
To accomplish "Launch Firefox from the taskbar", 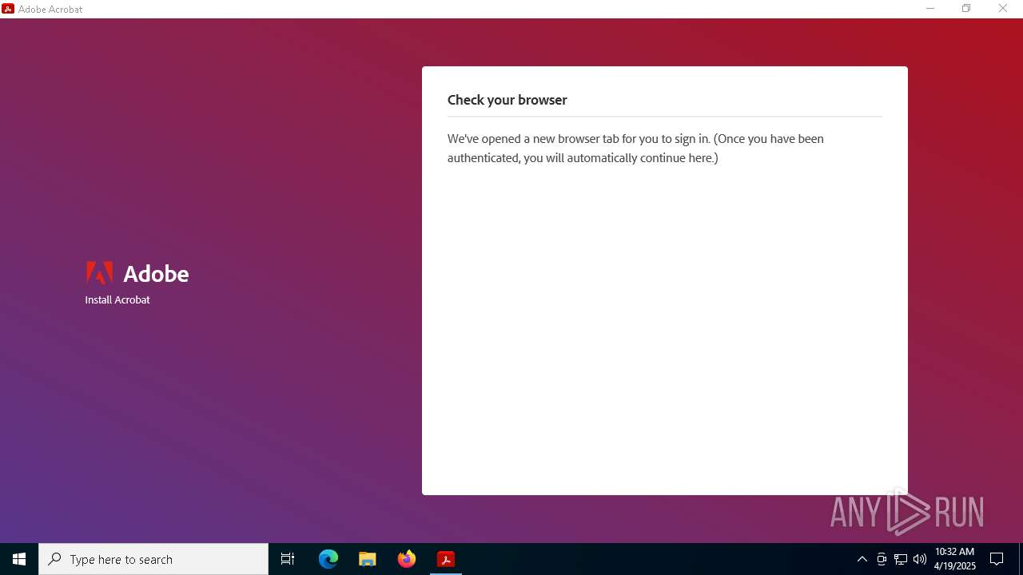I will point(407,559).
